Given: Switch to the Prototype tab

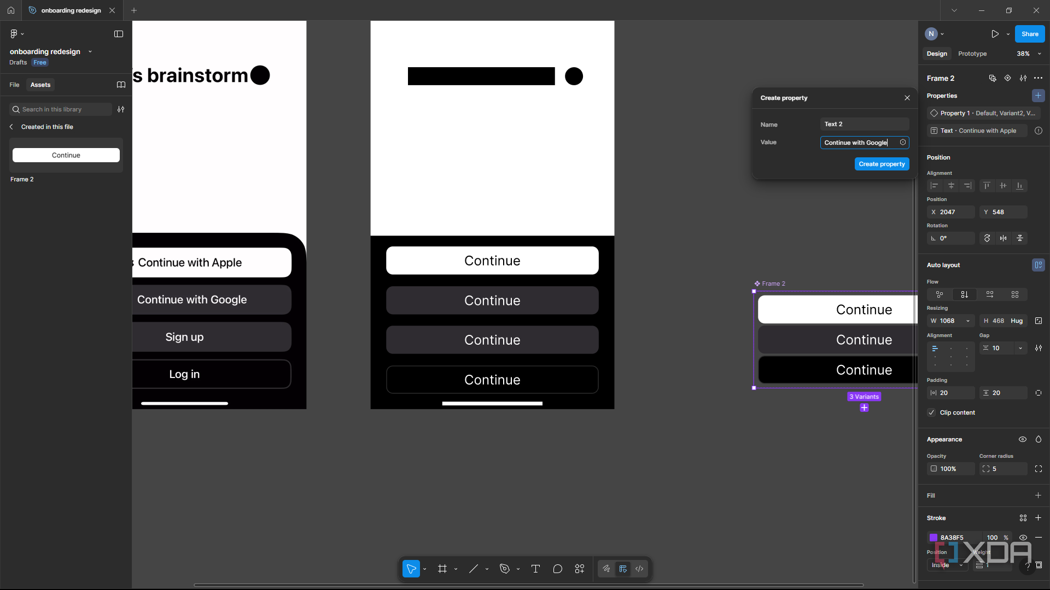Looking at the screenshot, I should [972, 54].
